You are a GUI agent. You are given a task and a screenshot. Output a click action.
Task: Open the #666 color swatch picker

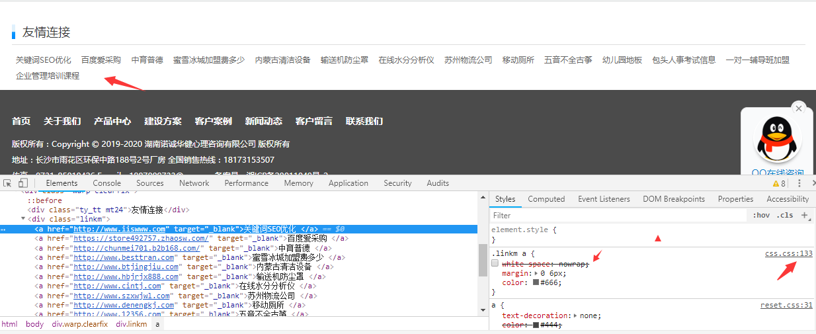tap(536, 282)
